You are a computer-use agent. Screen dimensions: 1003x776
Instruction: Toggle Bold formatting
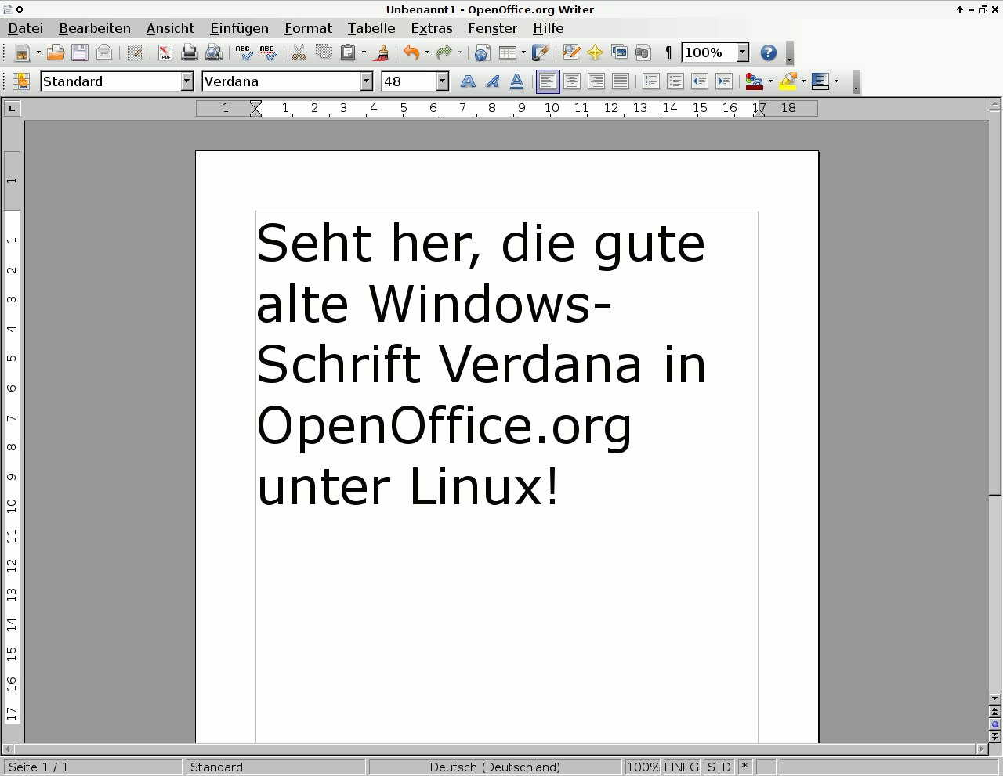click(x=469, y=81)
